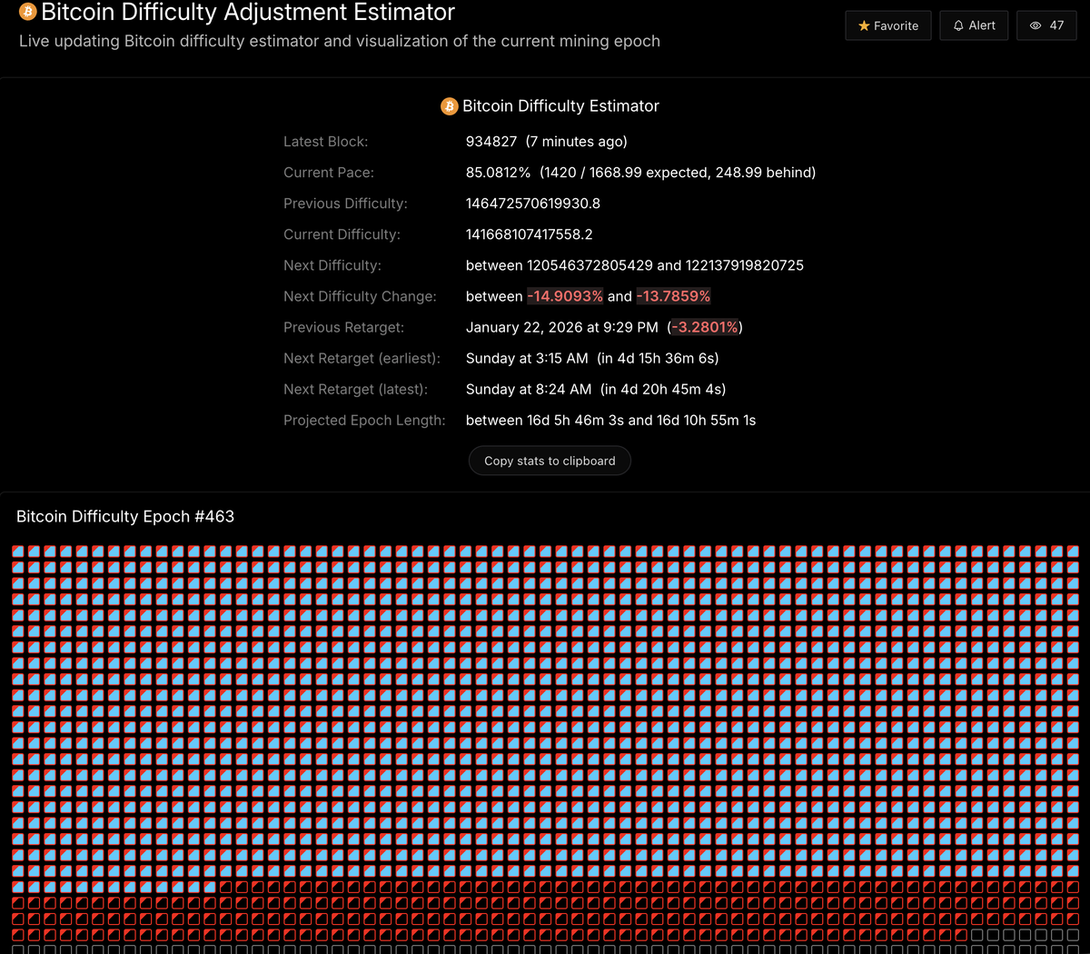Click Sunday at 3:15 AM retarget time
The height and width of the screenshot is (954, 1090).
(x=527, y=358)
